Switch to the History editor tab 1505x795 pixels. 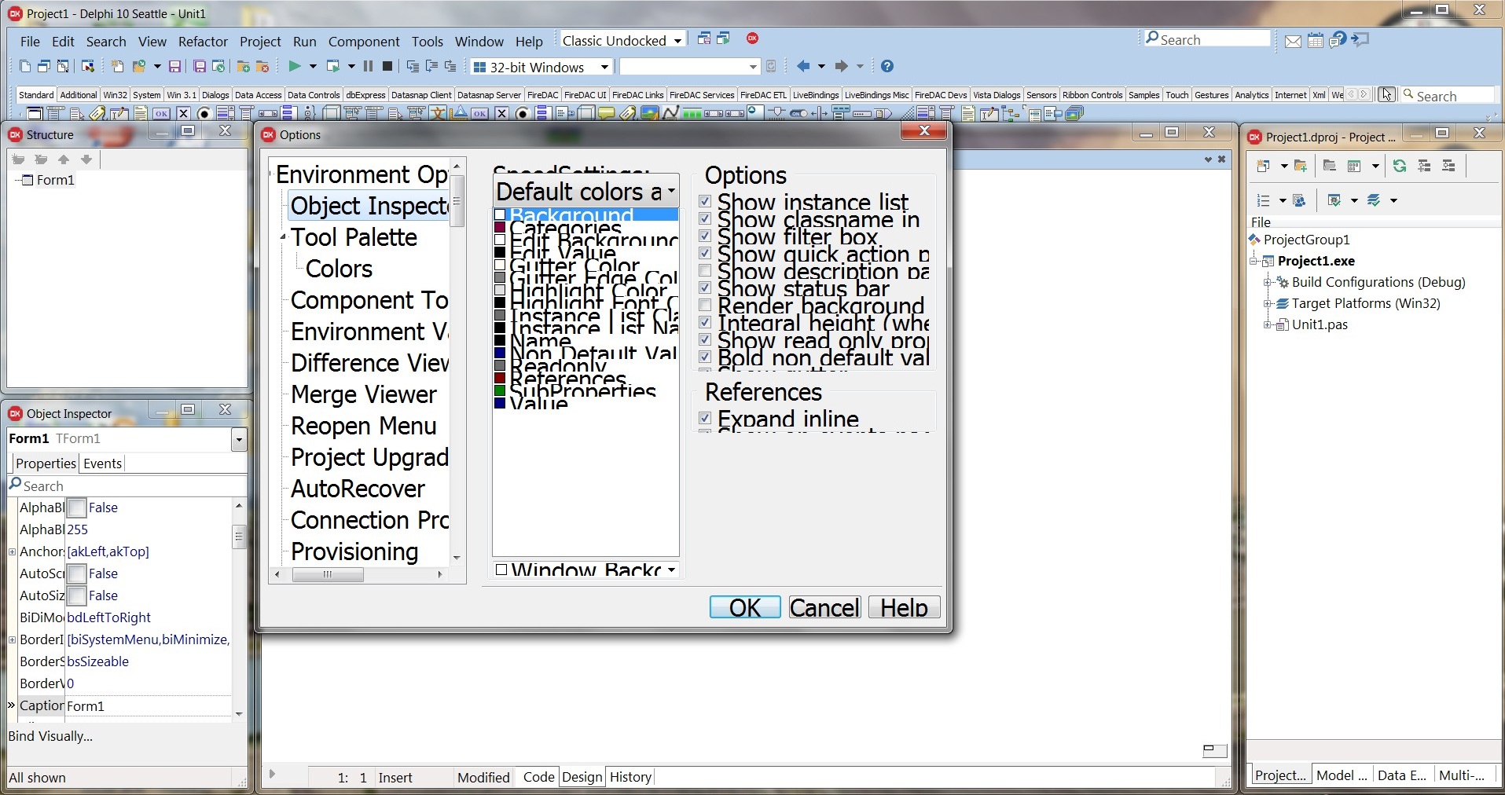(x=631, y=777)
